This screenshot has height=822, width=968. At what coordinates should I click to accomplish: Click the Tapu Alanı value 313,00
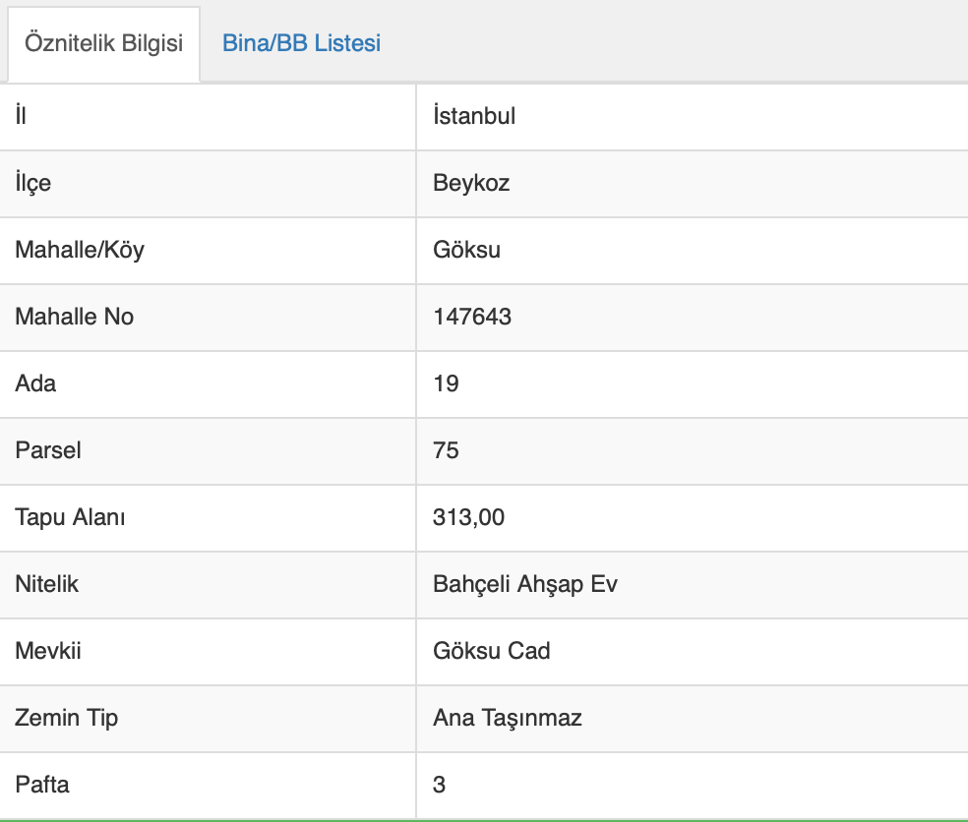click(468, 517)
